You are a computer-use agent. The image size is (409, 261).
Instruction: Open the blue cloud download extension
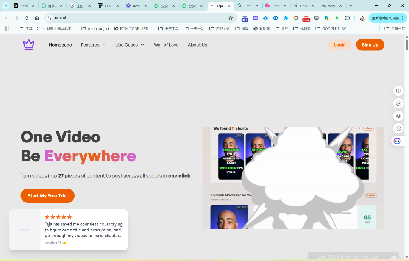265,18
